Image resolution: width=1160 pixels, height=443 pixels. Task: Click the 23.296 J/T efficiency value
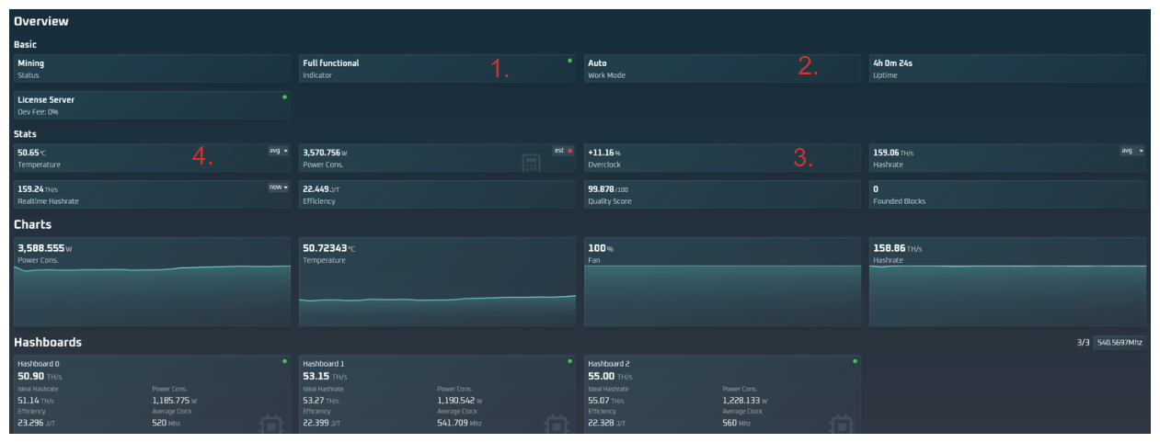(x=34, y=424)
